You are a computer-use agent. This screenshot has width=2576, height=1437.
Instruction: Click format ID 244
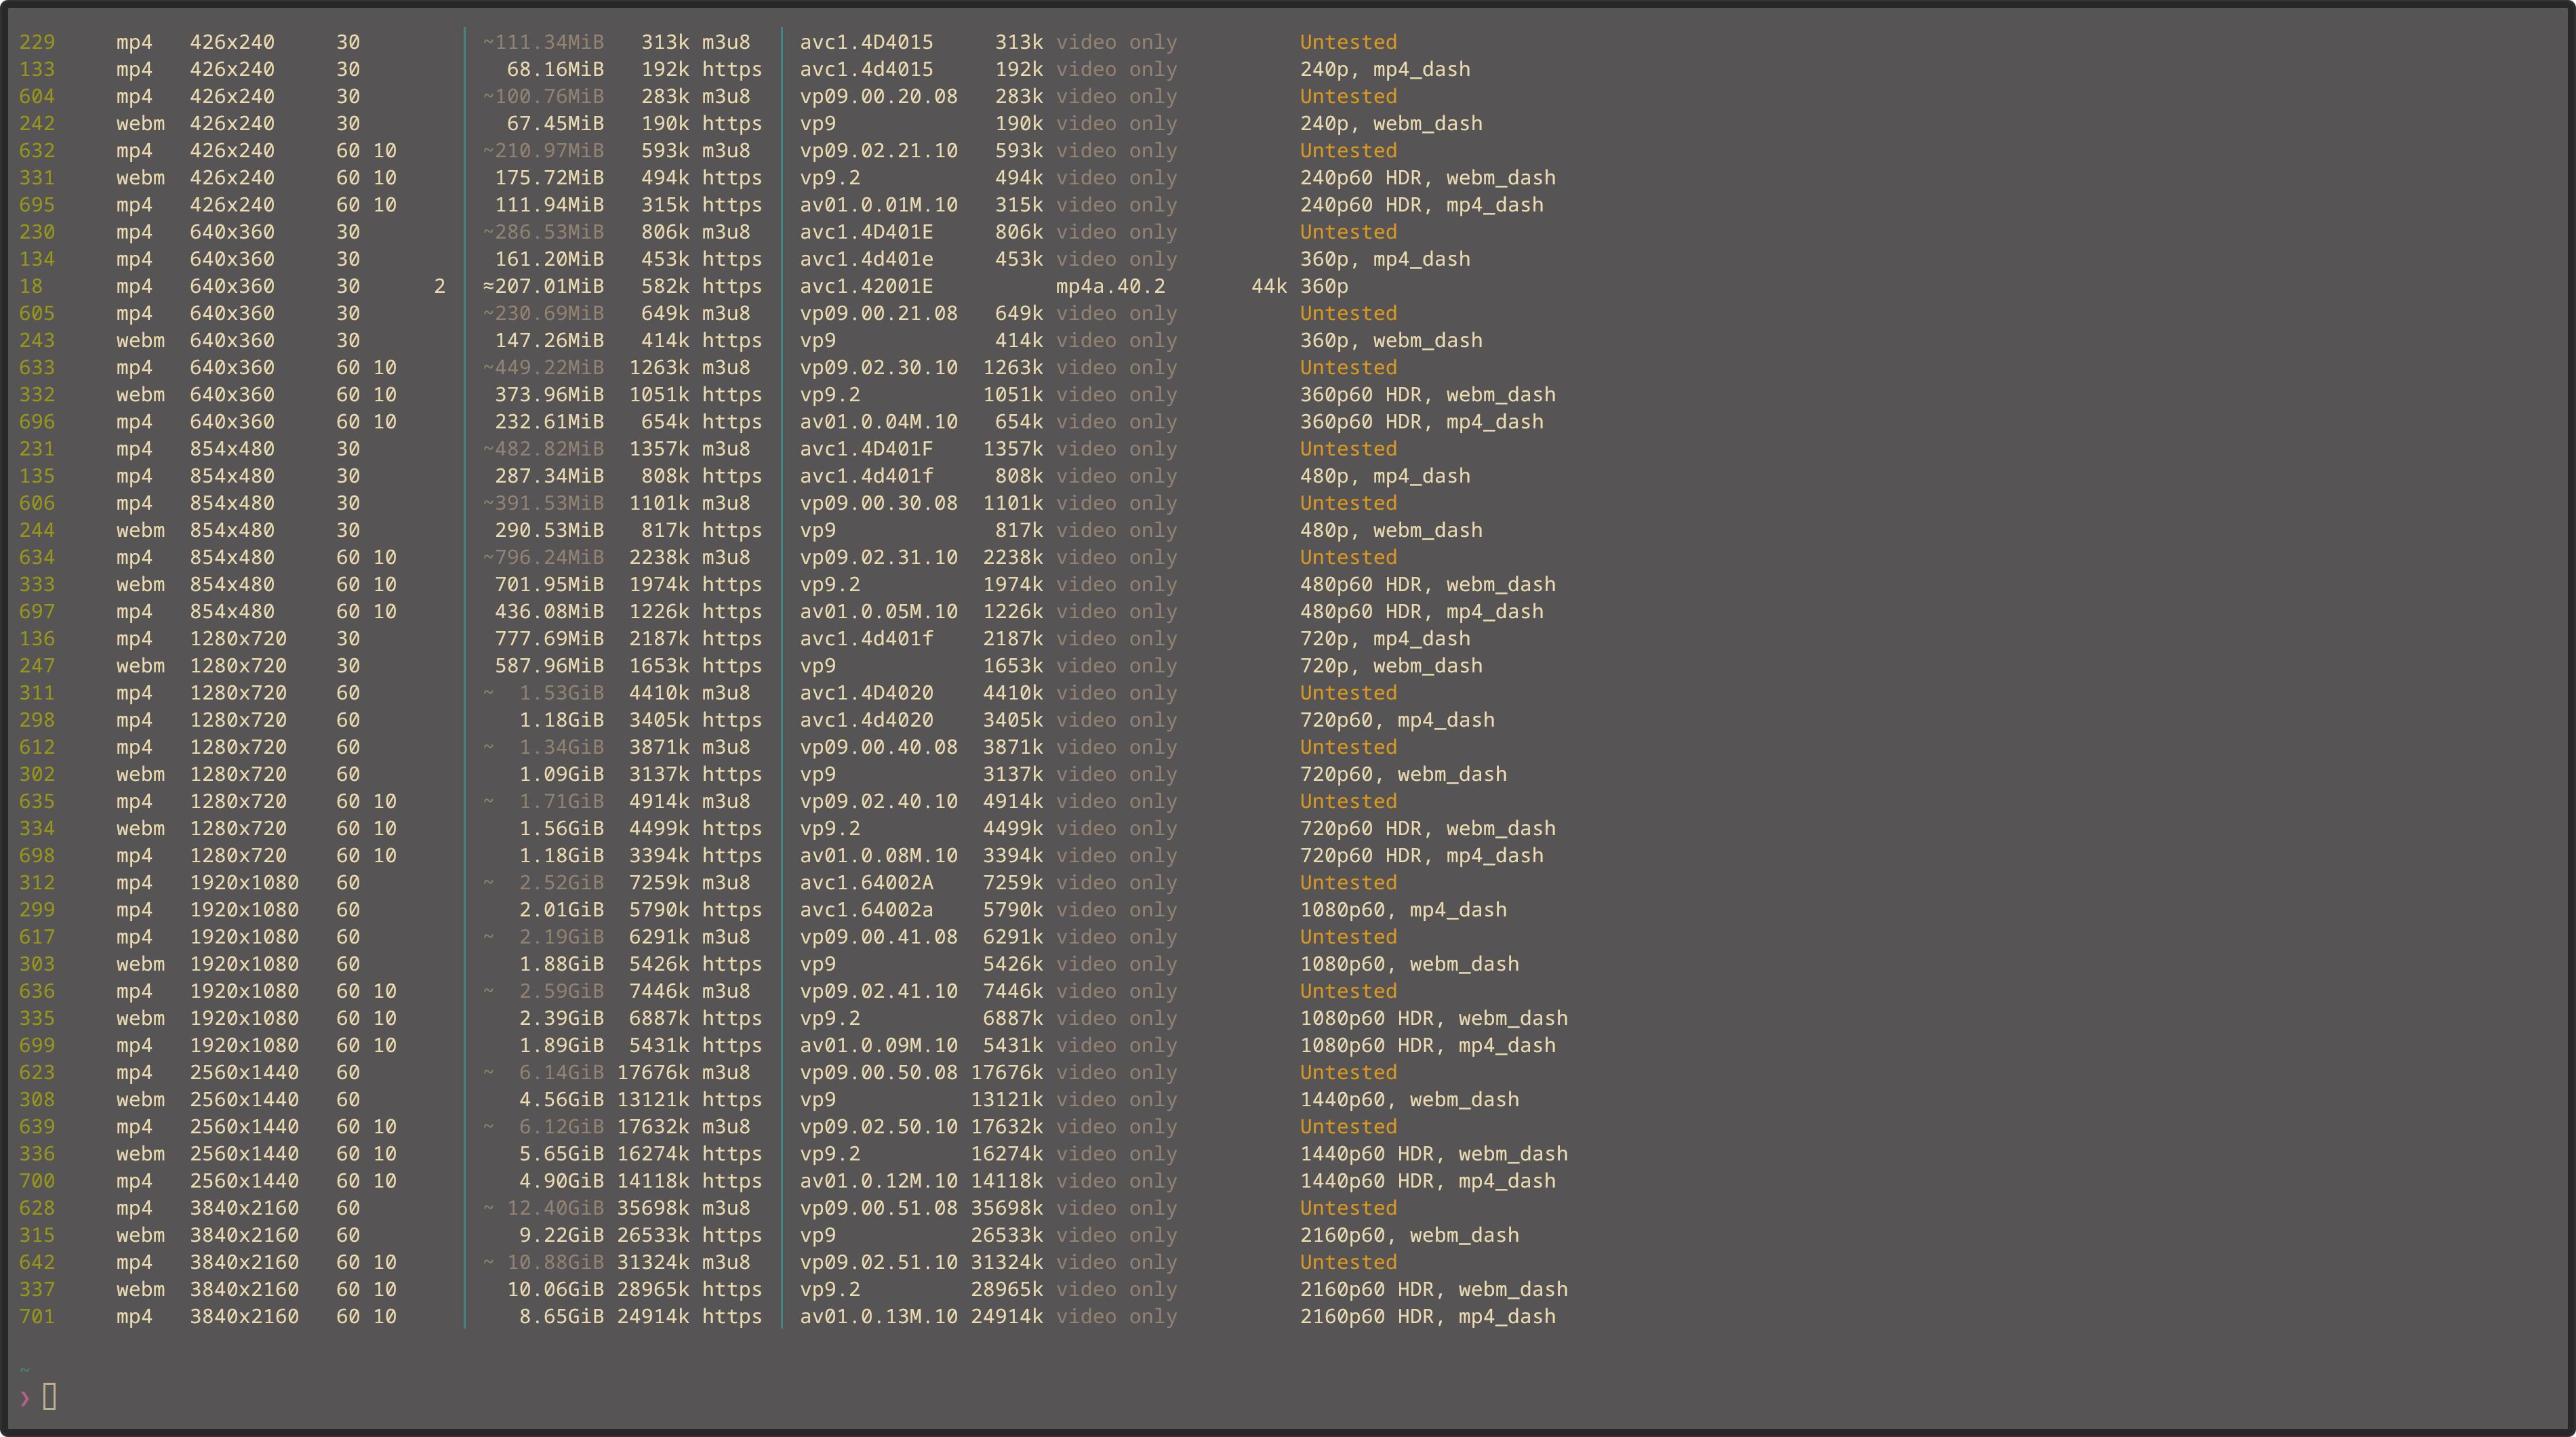point(37,530)
